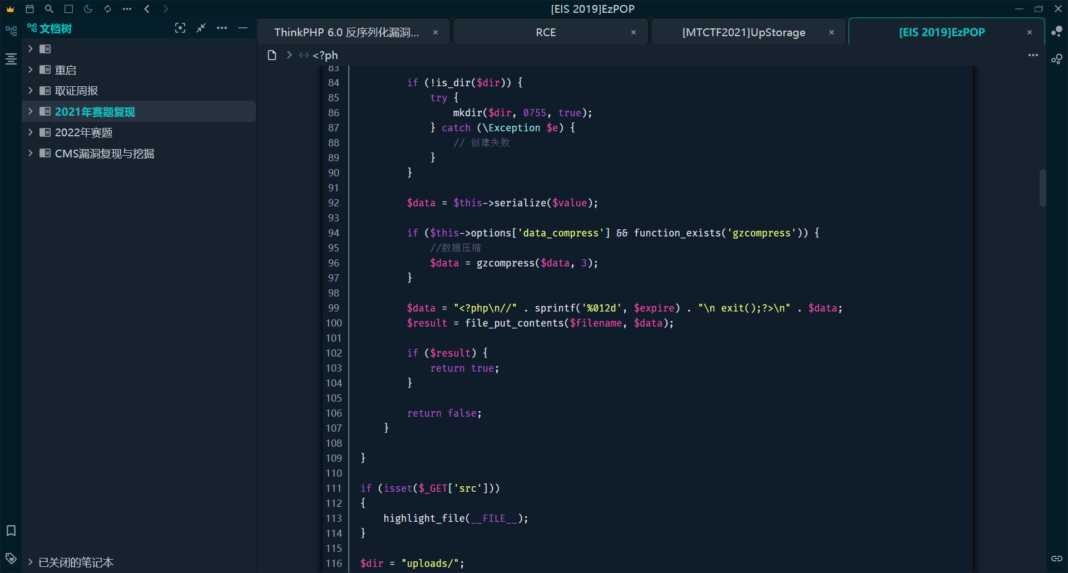
Task: Toggle the file tree dock icon
Action: click(11, 31)
